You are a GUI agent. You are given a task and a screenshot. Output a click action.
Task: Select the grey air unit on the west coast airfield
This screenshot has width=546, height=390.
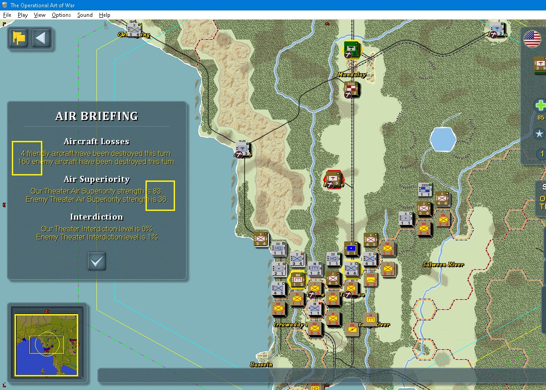pos(243,149)
